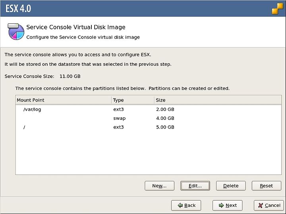Open the New partition dialog

coord(159,186)
